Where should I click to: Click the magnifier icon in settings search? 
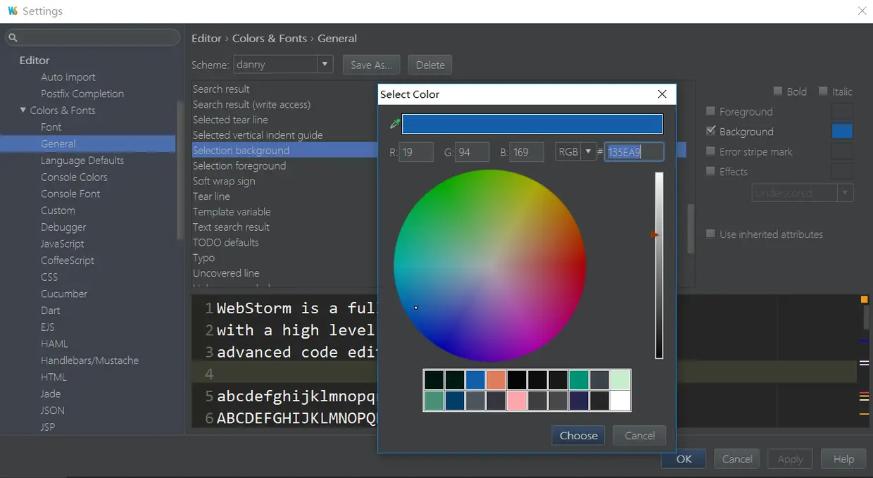click(x=13, y=37)
